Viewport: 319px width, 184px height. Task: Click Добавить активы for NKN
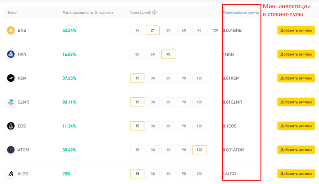(x=296, y=54)
